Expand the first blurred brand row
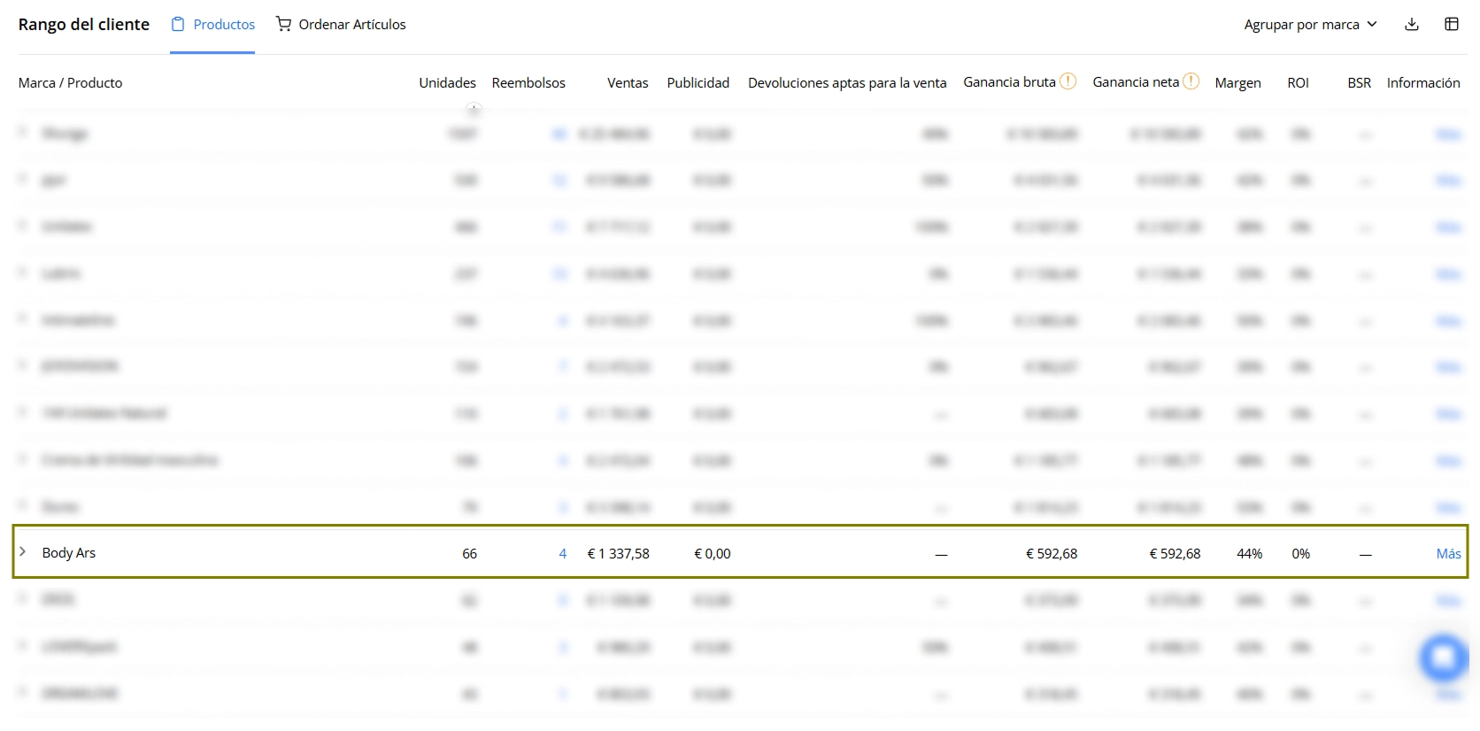This screenshot has height=731, width=1480. point(23,132)
